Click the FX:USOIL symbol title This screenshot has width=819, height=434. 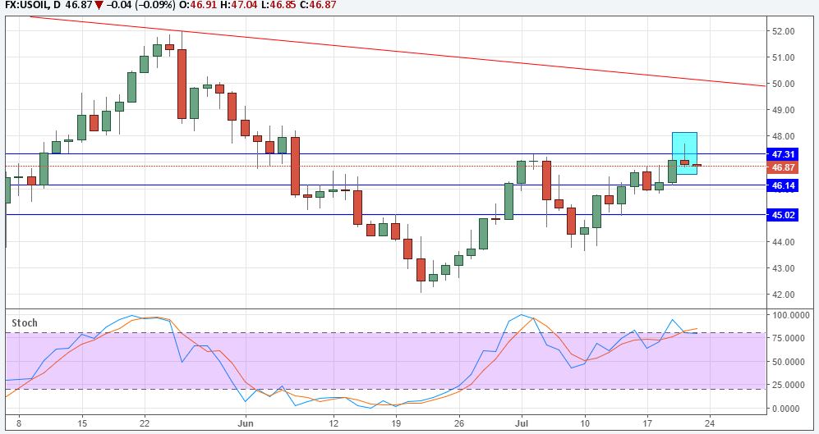(x=31, y=5)
